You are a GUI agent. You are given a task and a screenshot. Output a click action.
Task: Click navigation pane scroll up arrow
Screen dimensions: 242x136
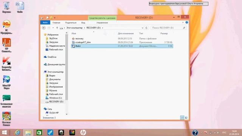pyautogui.click(x=67, y=33)
